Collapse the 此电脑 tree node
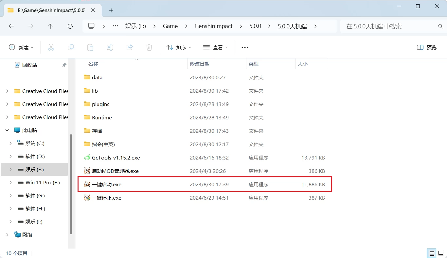Viewport: 447px width, 258px height. click(7, 130)
